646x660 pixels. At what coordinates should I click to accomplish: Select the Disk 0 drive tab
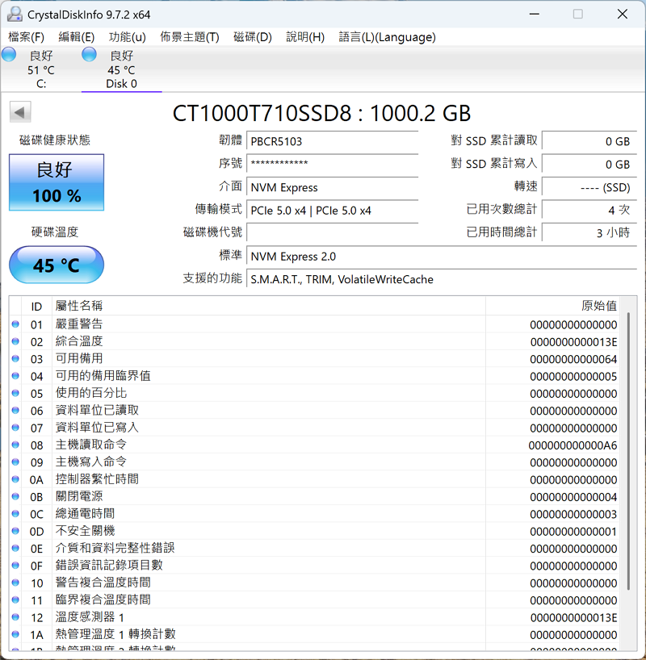click(x=121, y=70)
